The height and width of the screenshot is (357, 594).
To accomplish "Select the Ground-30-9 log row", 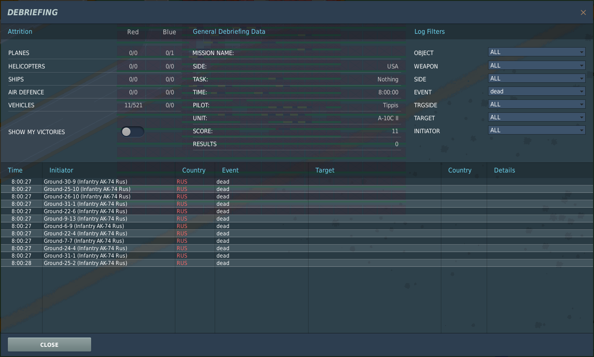I will (297, 182).
